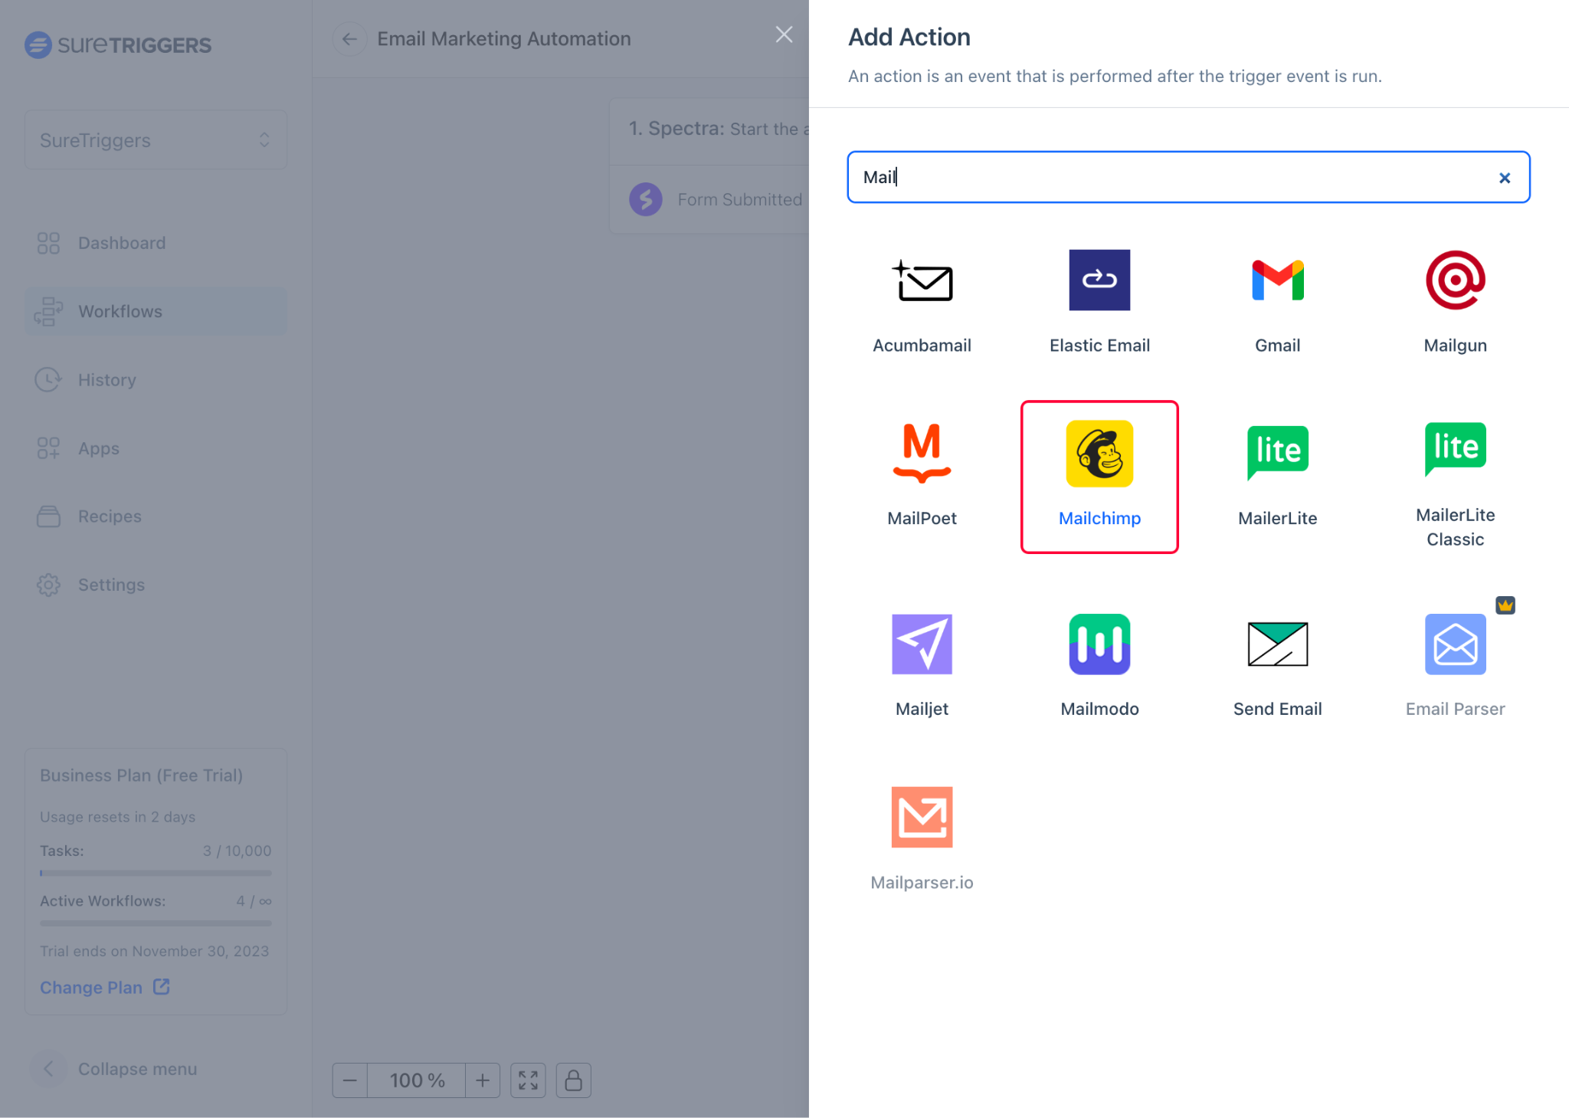The image size is (1569, 1118).
Task: Toggle fullscreen canvas view
Action: point(528,1080)
